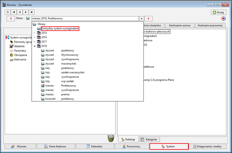Go to next record arrow in toolbar
Viewport: 232px width, 153px height.
tap(26, 12)
